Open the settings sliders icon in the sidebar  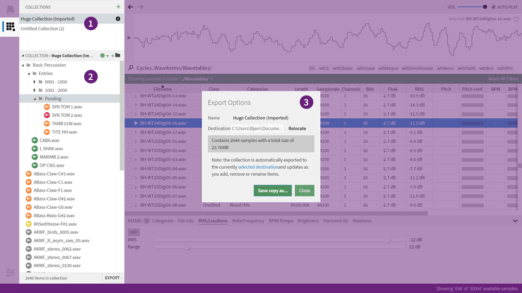10,273
